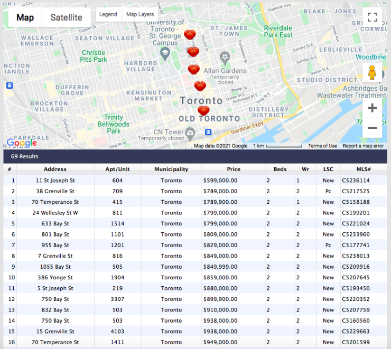The height and width of the screenshot is (349, 391).
Task: Select the heart marker above Old Toronto label
Action: pos(203,110)
